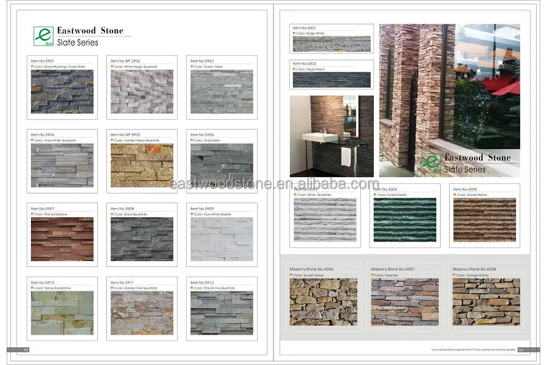Click the "Item No.6005" label

pos(465,189)
